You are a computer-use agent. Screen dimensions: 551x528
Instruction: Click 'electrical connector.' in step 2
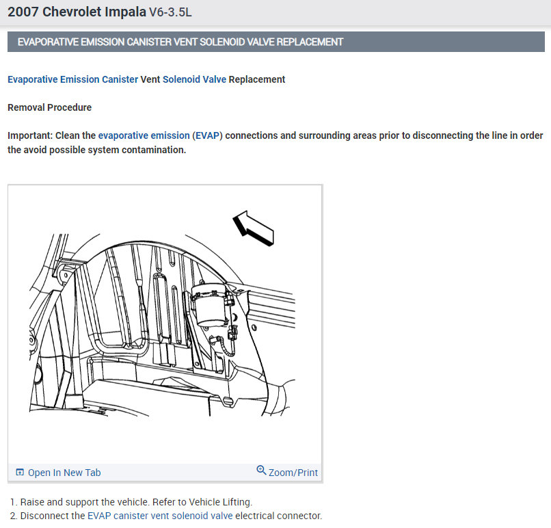coord(278,516)
